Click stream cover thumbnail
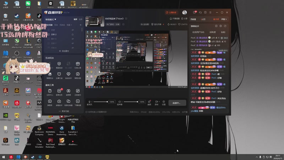 pos(95,21)
